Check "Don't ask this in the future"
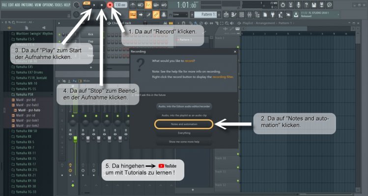This screenshot has height=196, width=368. (x=148, y=95)
